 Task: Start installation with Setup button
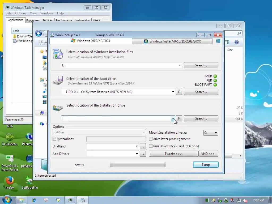206,165
